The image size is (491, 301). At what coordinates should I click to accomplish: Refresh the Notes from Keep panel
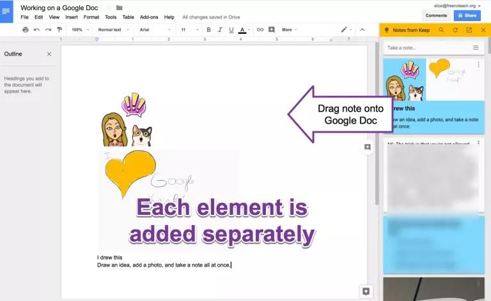coord(455,30)
